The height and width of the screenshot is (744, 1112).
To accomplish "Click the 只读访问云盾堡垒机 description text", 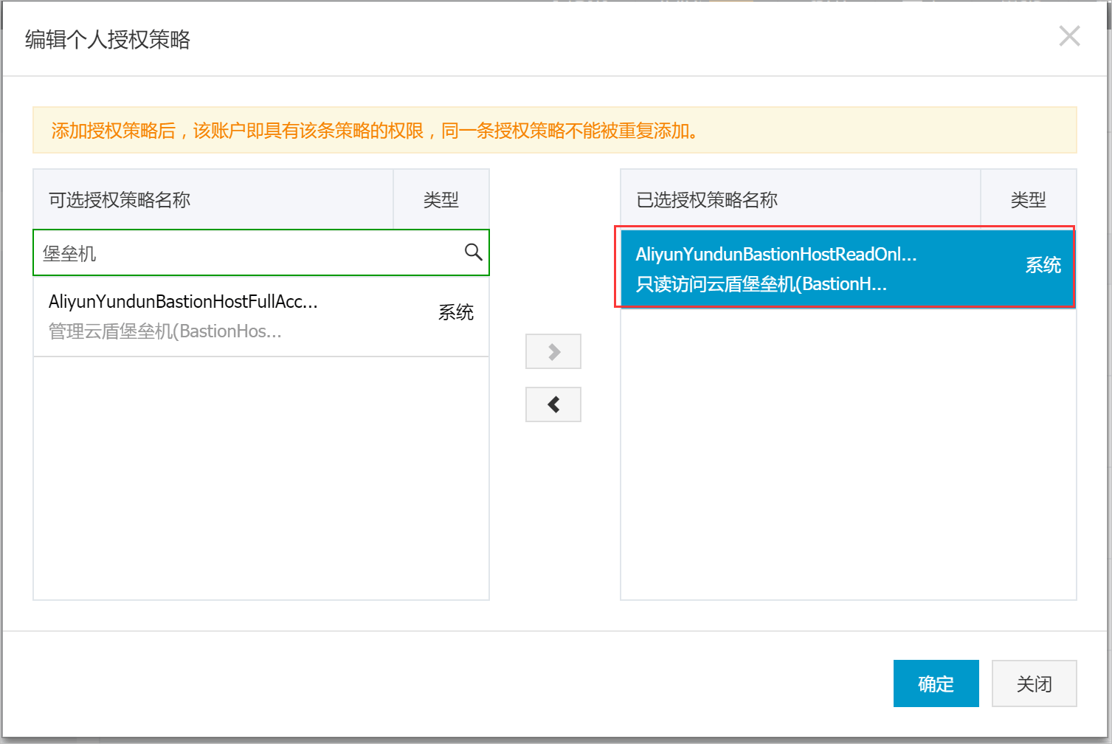I will click(x=762, y=284).
